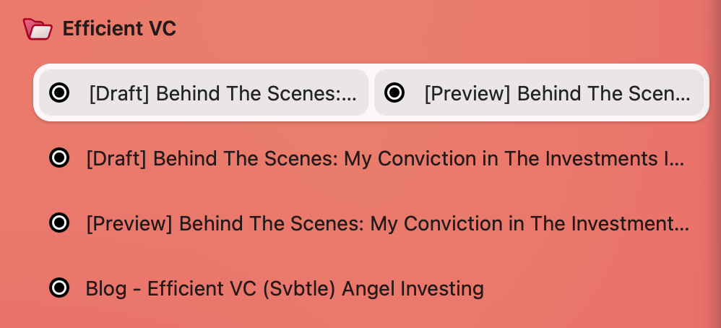Image resolution: width=721 pixels, height=328 pixels.
Task: Click the '[Draft]' prefix of the unsplit Draft tab
Action: tap(116, 158)
